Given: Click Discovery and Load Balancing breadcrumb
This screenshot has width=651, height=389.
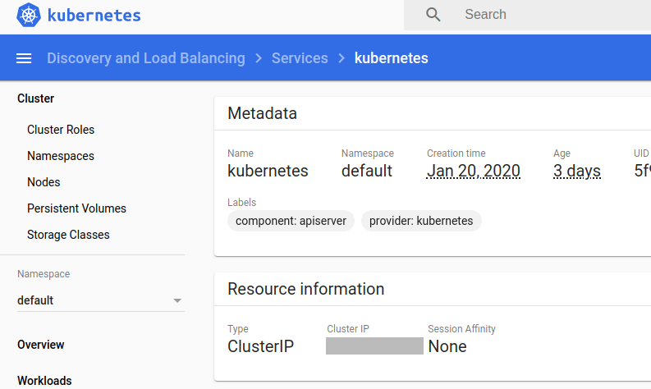Looking at the screenshot, I should point(146,58).
